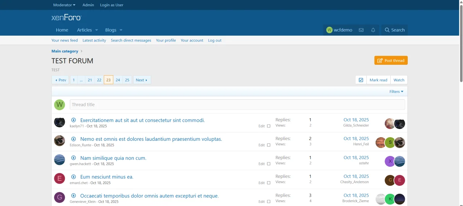This screenshot has height=206, width=463.
Task: Click the download arrow icon beside Exercitationem thread
Action: pyautogui.click(x=73, y=120)
